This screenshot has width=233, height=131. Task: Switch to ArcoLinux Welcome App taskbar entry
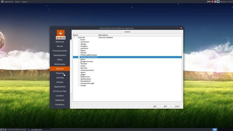tap(15, 130)
